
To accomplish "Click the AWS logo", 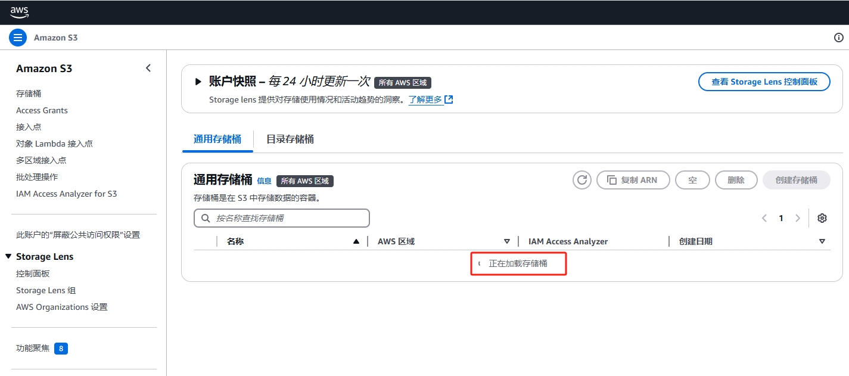I will click(19, 12).
